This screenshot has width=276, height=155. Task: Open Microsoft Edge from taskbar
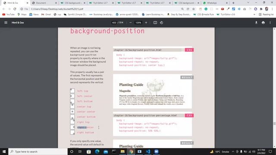tap(97, 152)
